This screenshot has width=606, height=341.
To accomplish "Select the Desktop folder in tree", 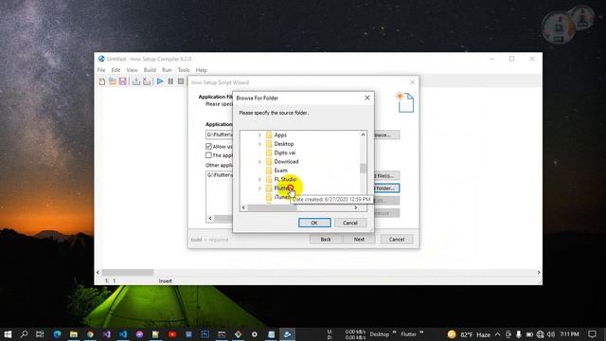I will (284, 144).
